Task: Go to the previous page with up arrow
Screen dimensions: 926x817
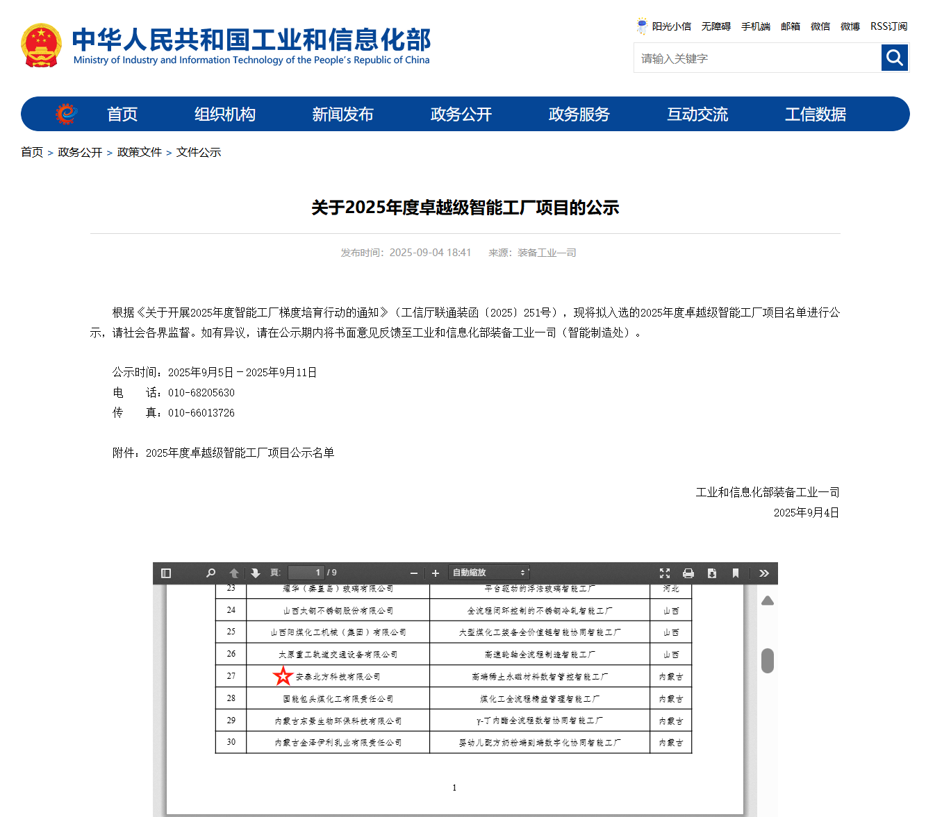Action: [233, 573]
